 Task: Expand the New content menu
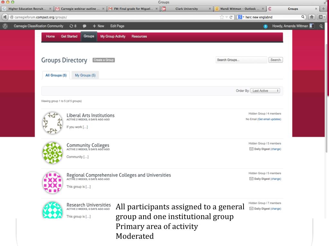98,26
